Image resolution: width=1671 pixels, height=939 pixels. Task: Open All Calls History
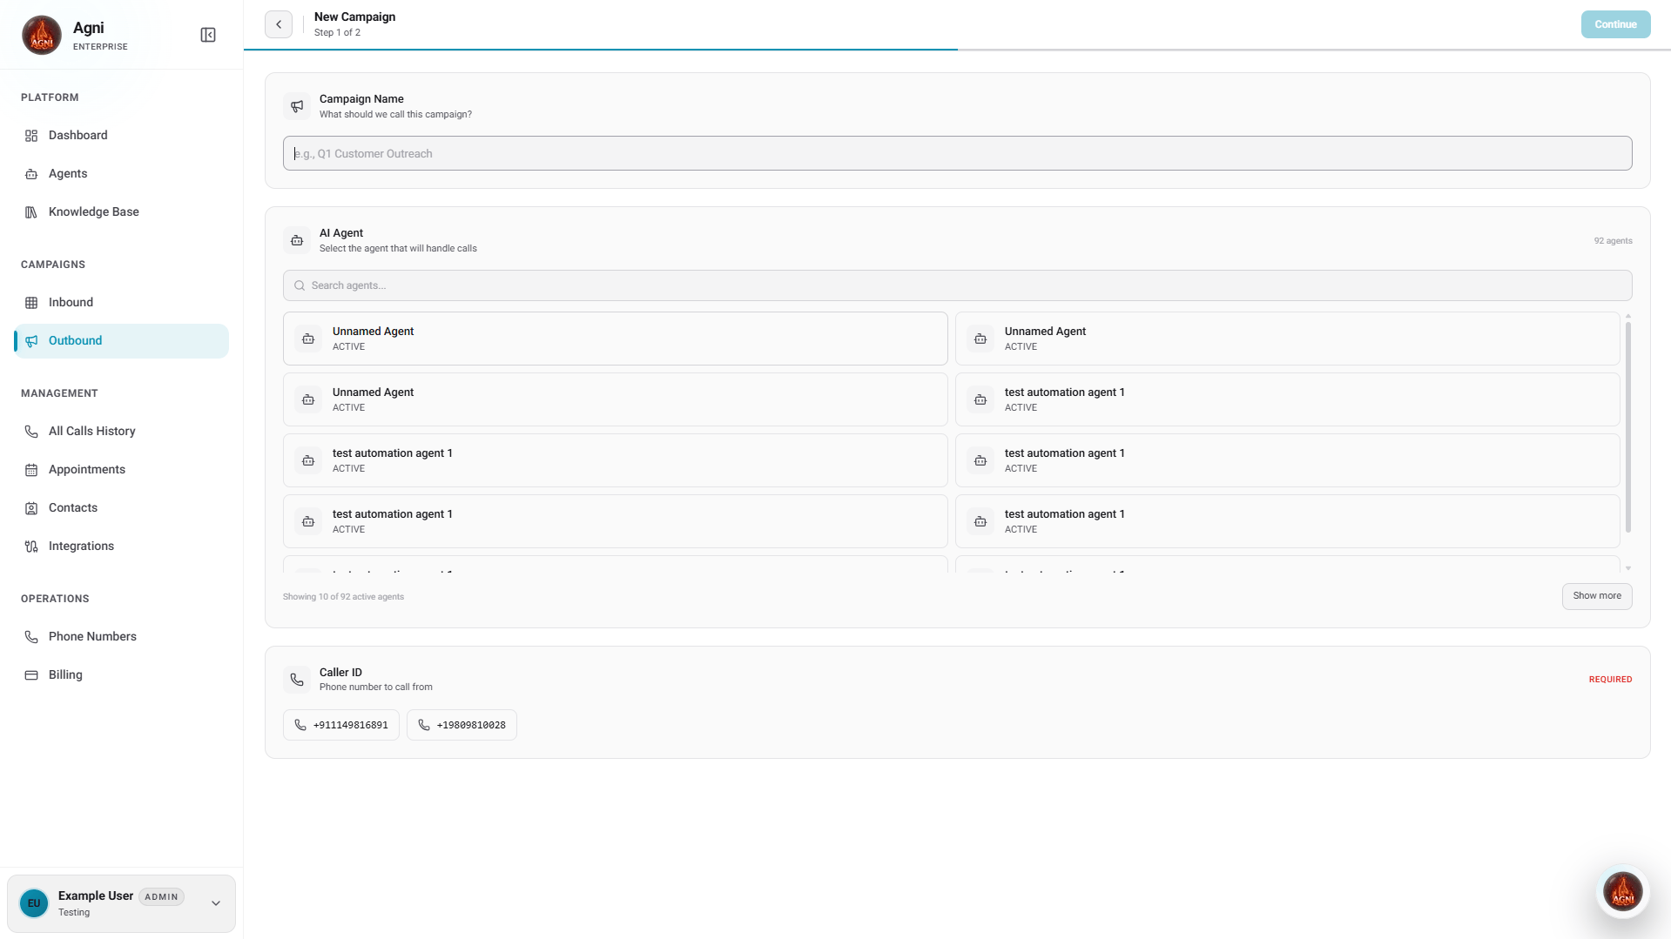point(122,432)
